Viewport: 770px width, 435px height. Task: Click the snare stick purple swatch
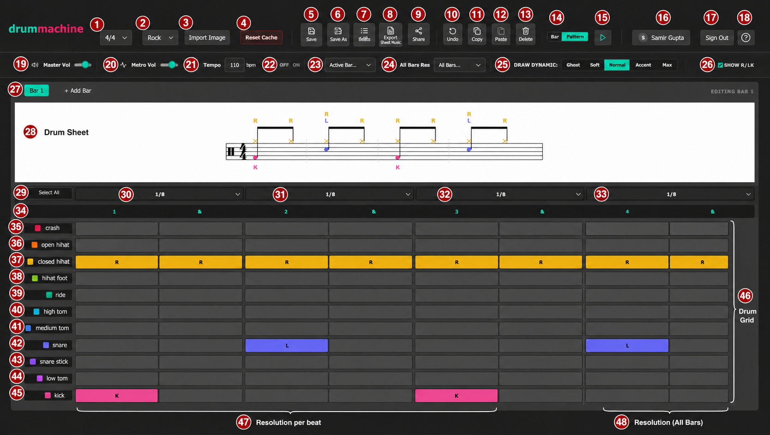tap(33, 362)
